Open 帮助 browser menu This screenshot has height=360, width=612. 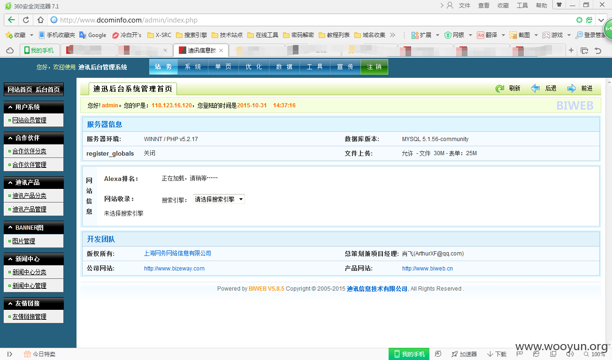click(x=541, y=6)
